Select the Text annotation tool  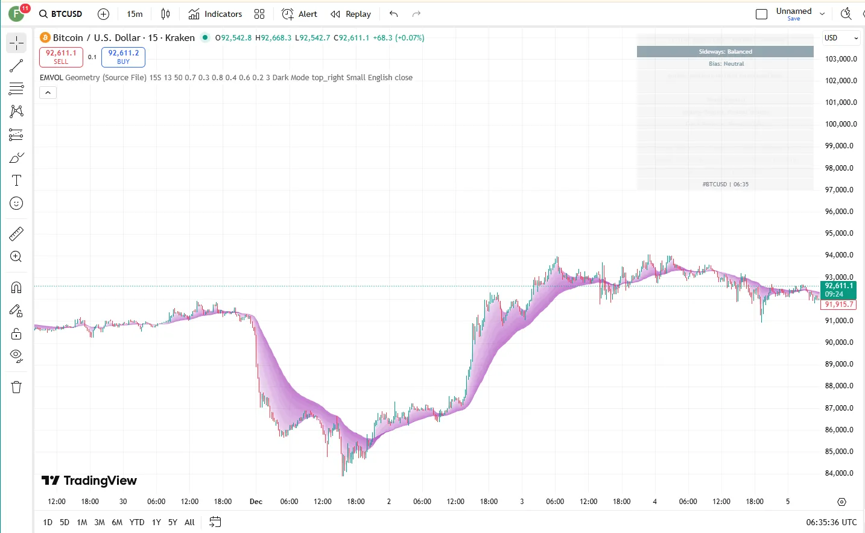[x=16, y=180]
